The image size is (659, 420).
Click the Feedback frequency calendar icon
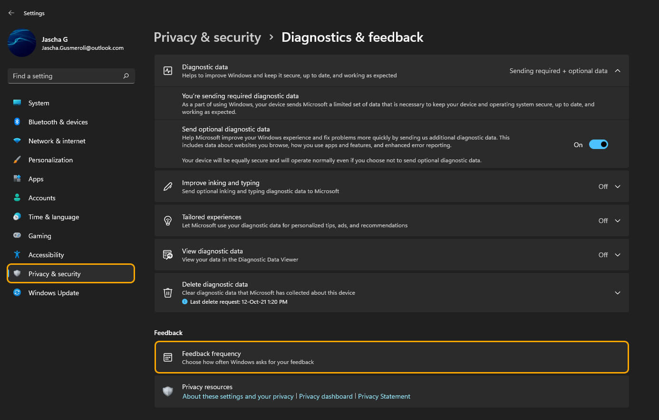[168, 357]
